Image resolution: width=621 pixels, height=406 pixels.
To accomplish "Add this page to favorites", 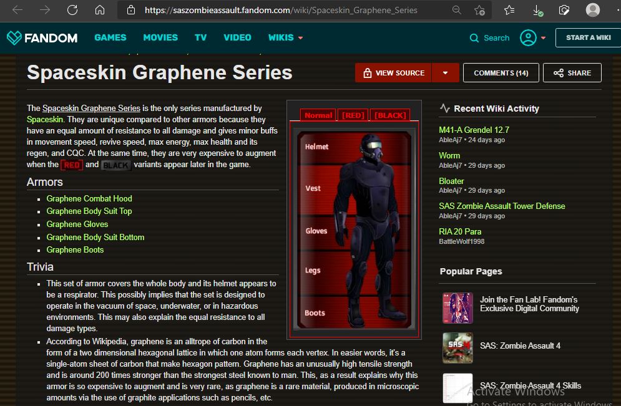I will tap(479, 10).
